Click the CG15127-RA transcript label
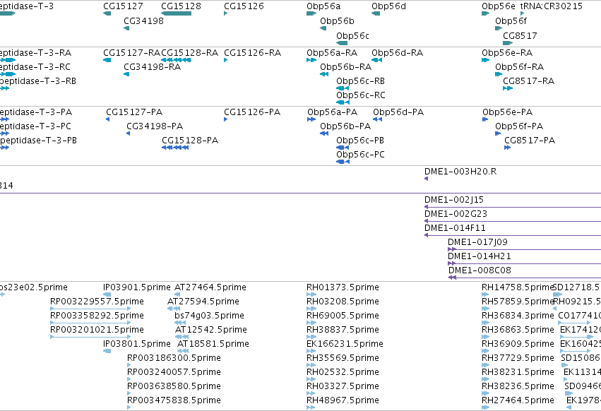 131,53
